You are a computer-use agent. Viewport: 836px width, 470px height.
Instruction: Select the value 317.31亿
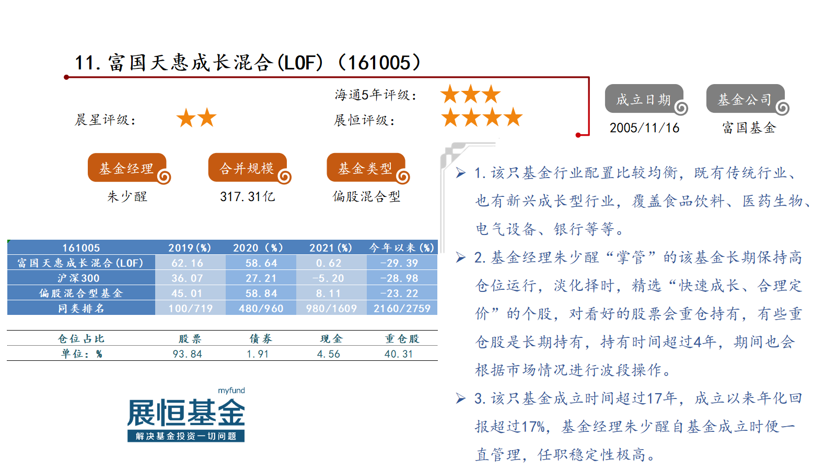coord(248,196)
